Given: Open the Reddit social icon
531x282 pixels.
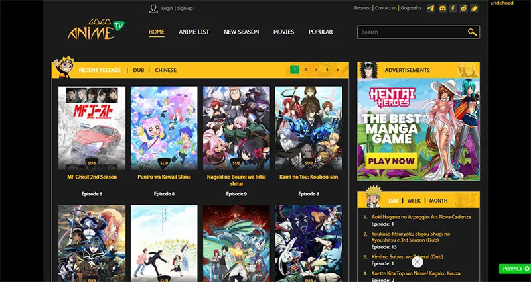Looking at the screenshot, I should (463, 8).
